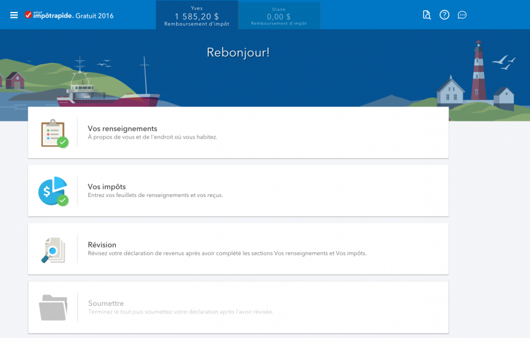530x338 pixels.
Task: Open the hamburger navigation menu
Action: point(14,15)
